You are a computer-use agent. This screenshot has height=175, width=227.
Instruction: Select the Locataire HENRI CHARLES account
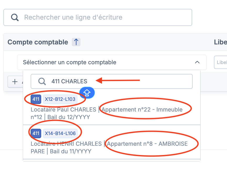coord(66,144)
